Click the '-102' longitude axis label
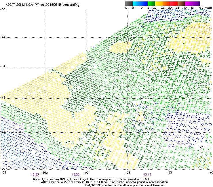This screenshot has width=213, height=187. [44, 173]
